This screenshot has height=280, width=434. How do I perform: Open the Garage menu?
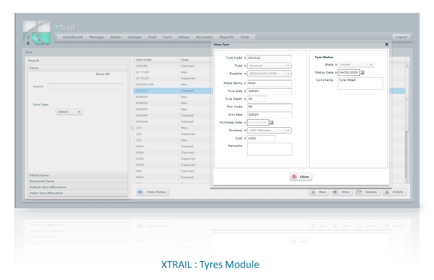click(134, 37)
